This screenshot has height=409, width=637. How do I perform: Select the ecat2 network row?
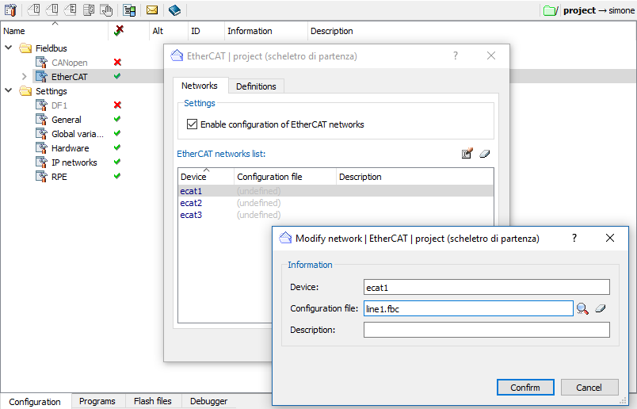336,202
